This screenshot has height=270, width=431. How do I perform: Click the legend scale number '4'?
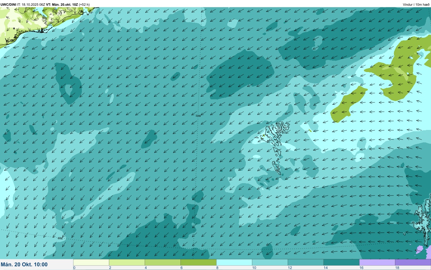[146, 268]
